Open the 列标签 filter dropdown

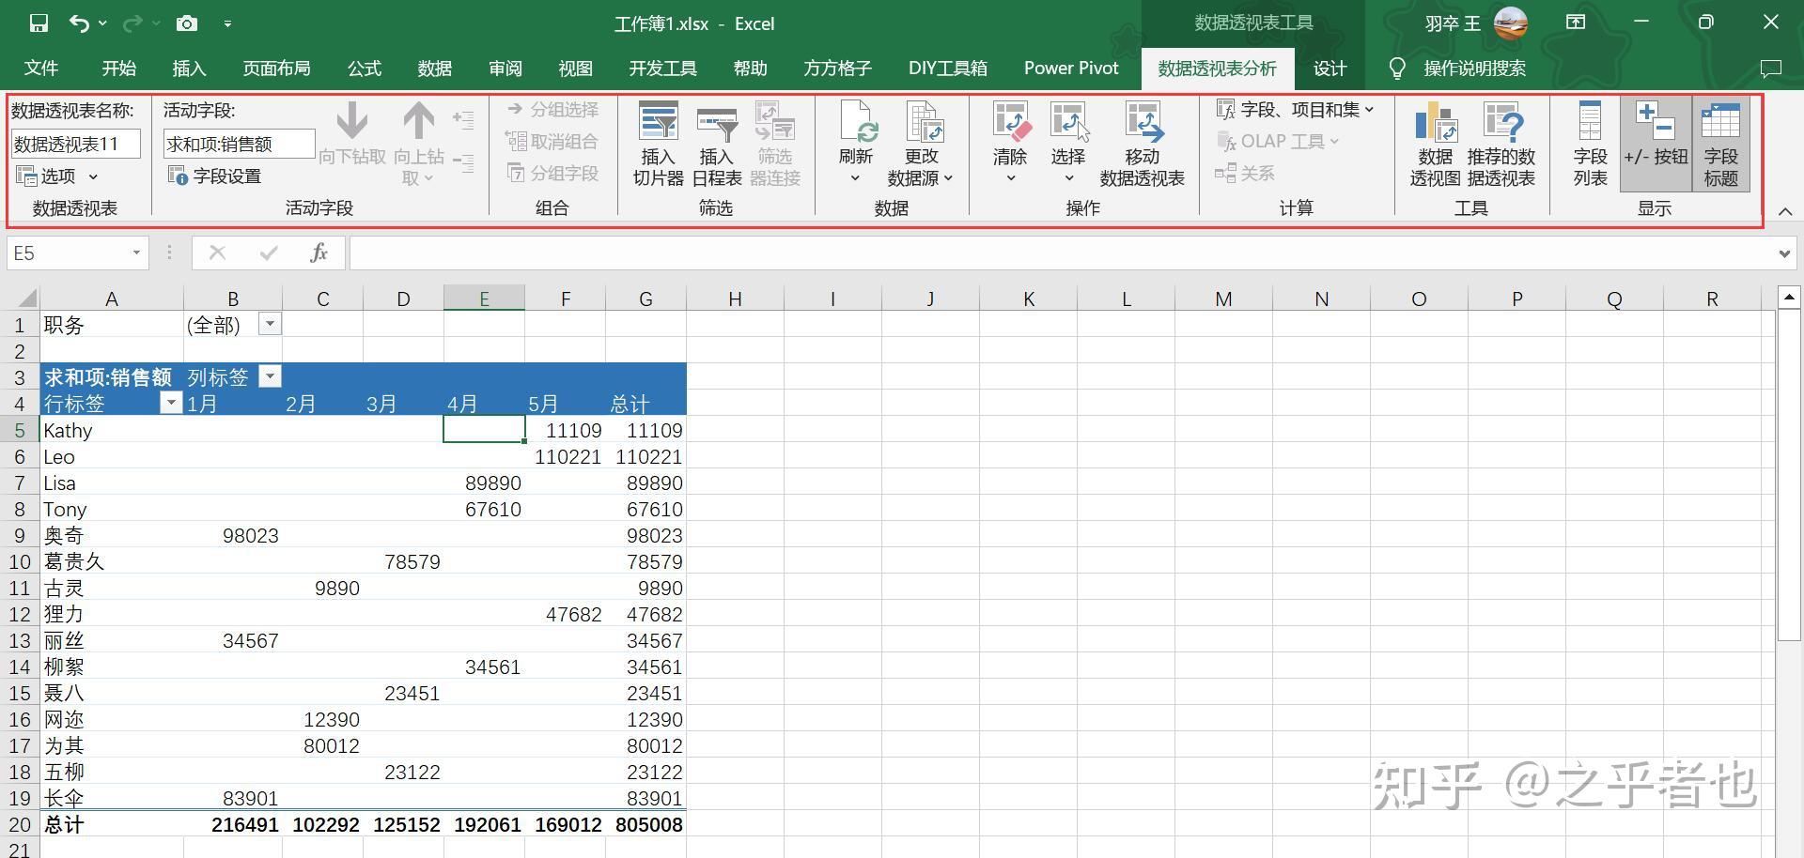[x=270, y=375]
